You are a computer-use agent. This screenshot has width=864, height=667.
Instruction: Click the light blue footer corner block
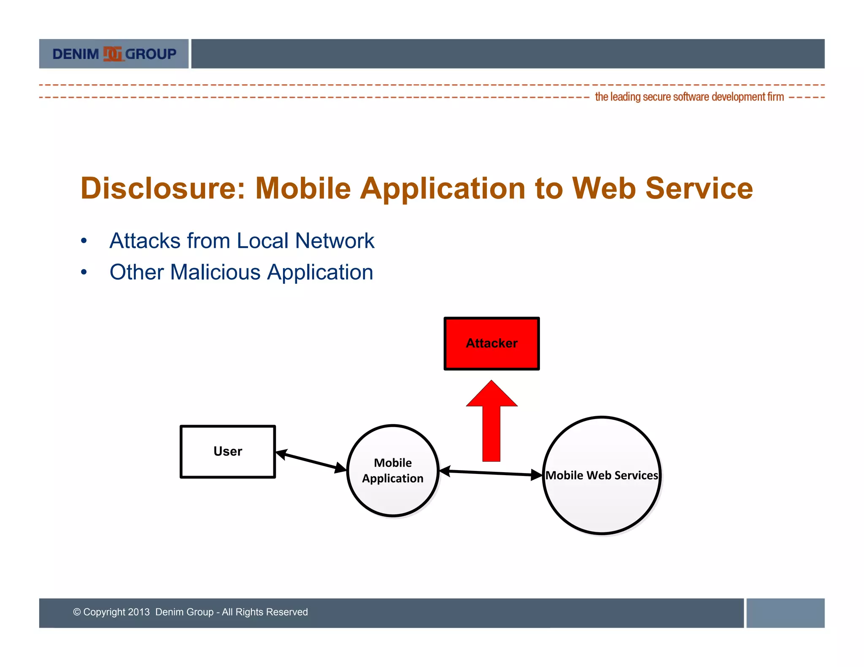pos(785,613)
